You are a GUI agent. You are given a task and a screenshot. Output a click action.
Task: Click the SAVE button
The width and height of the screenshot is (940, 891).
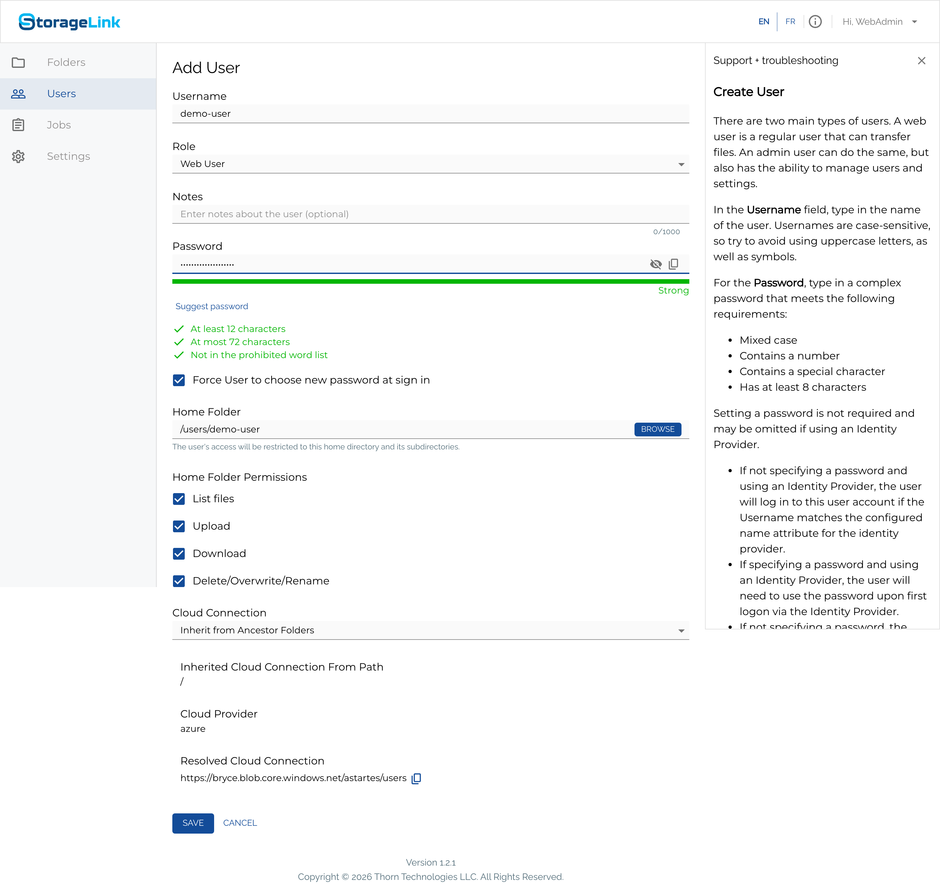click(x=193, y=823)
